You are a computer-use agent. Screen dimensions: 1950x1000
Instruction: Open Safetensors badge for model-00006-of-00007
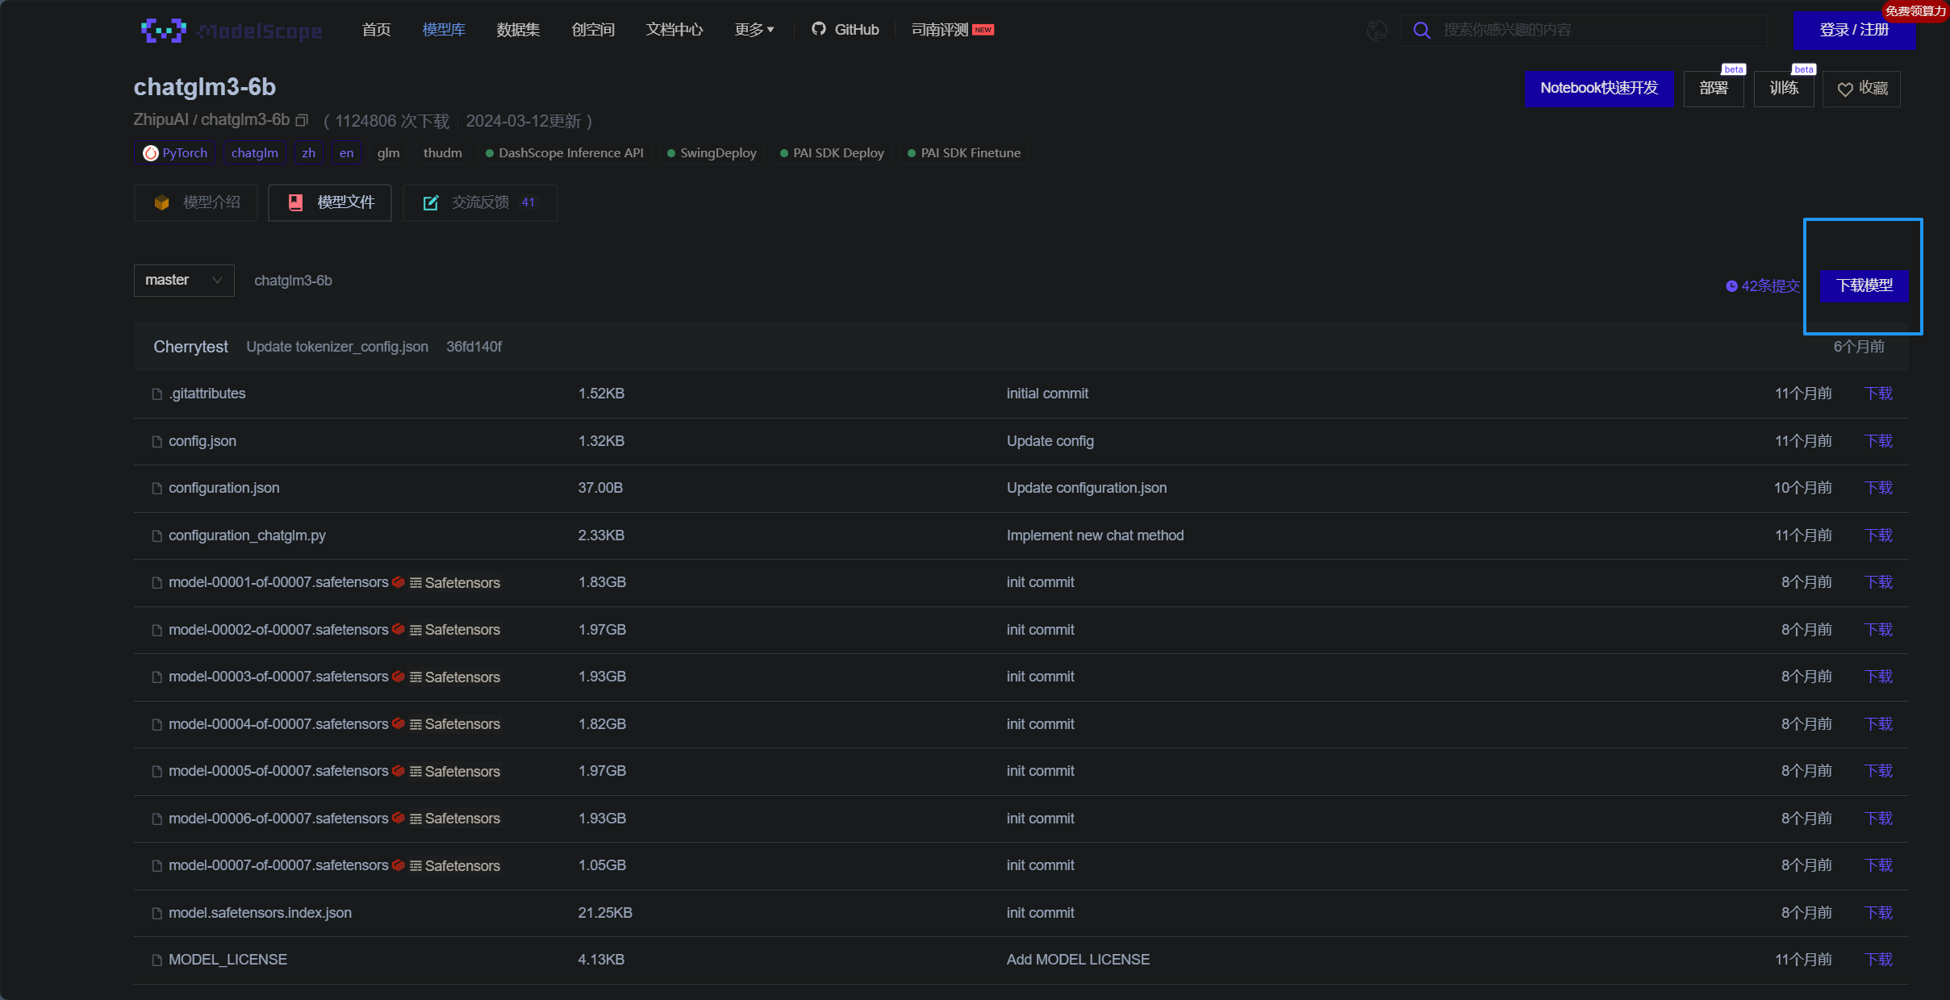(455, 819)
